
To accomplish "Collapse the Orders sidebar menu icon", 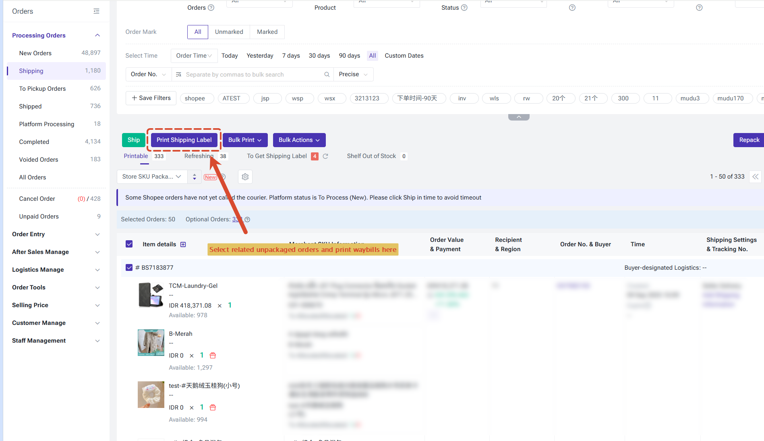I will [x=96, y=11].
